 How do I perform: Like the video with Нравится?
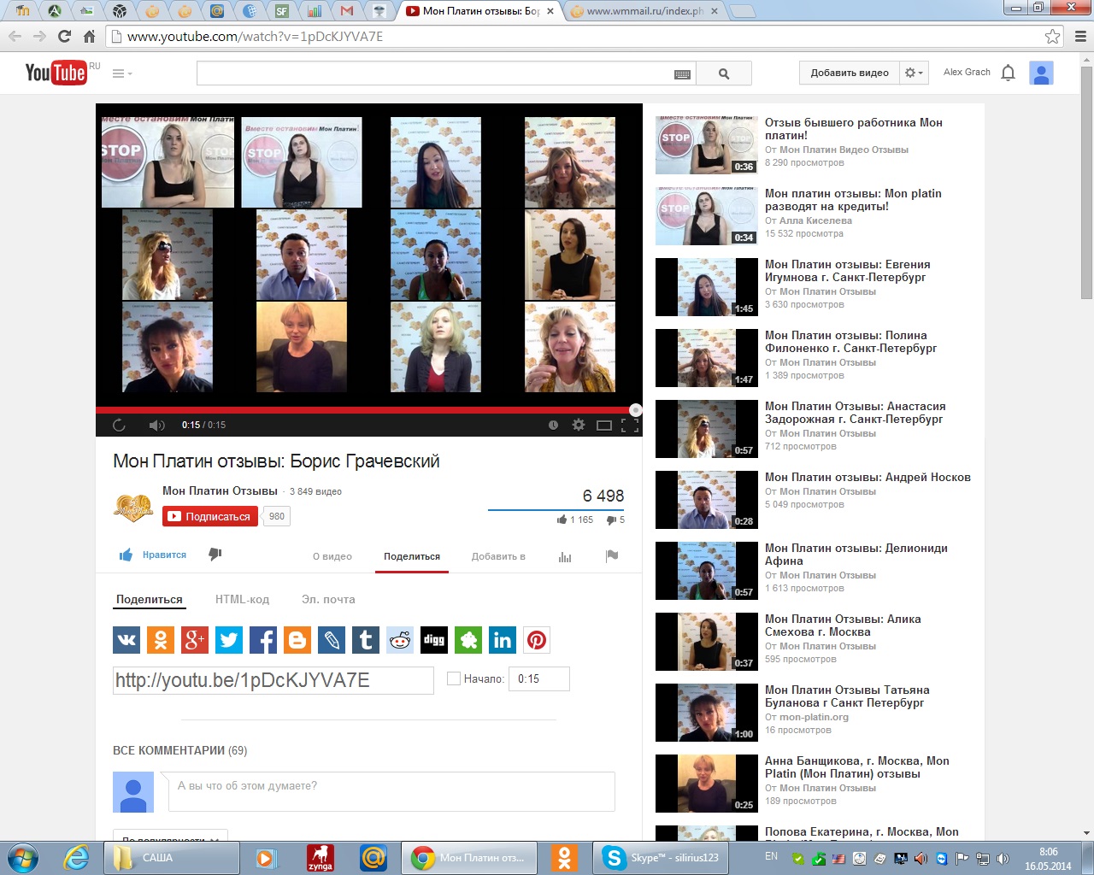pyautogui.click(x=154, y=555)
